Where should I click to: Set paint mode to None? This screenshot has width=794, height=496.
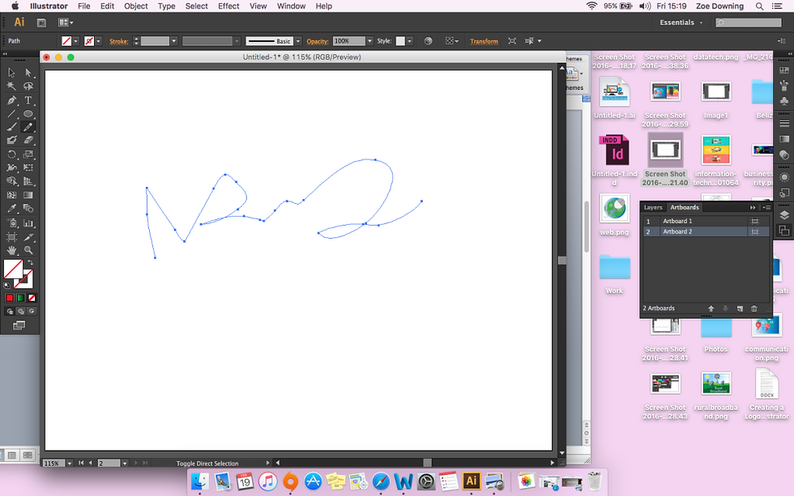pyautogui.click(x=32, y=299)
